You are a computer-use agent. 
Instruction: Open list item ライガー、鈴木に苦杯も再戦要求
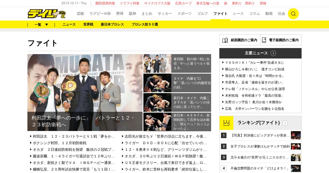166,169
